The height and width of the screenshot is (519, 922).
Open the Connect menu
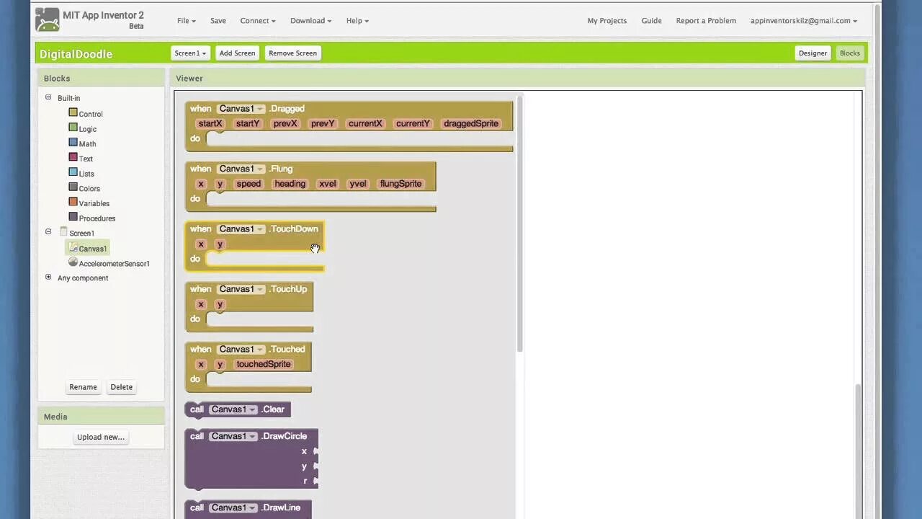258,21
